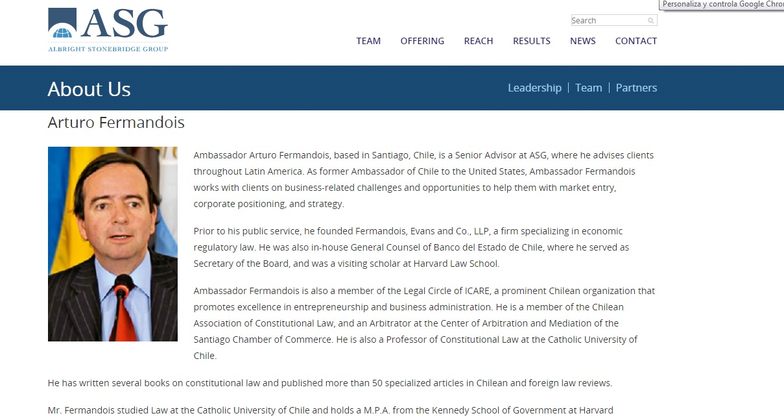Click the ALBRIGHT STONEBRIDGE GROUP tagline text
This screenshot has height=420, width=784.
[108, 49]
